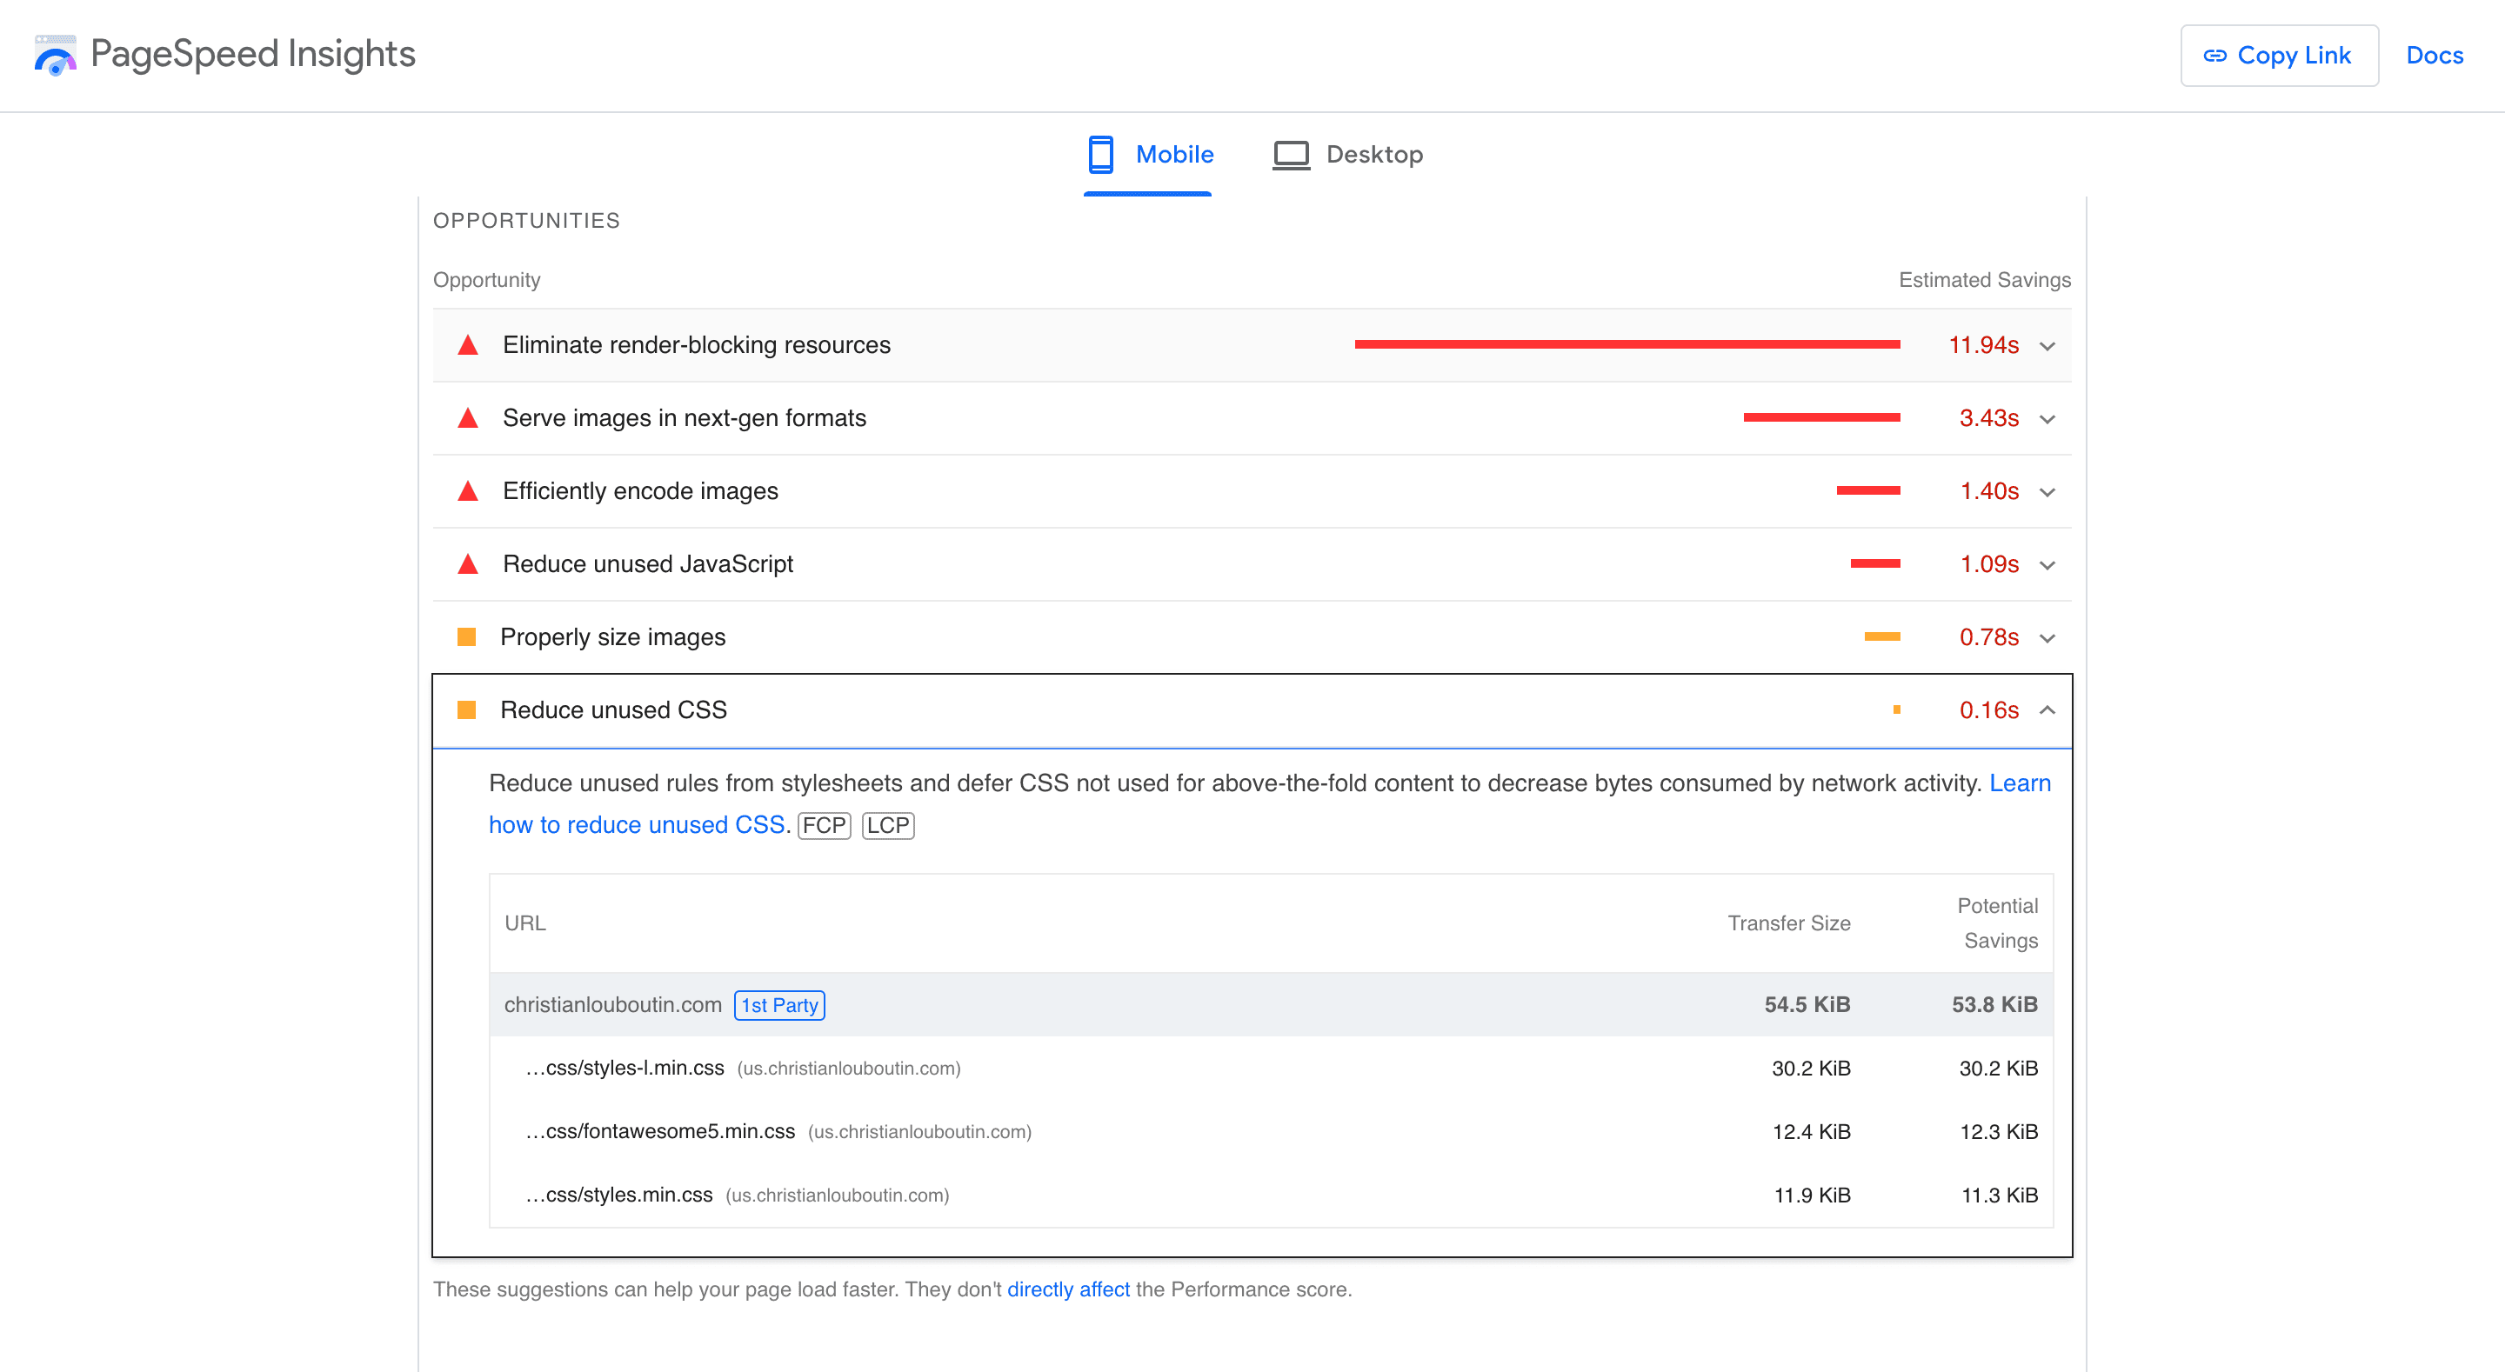The image size is (2505, 1372).
Task: Click the directly affect link
Action: (1068, 1289)
